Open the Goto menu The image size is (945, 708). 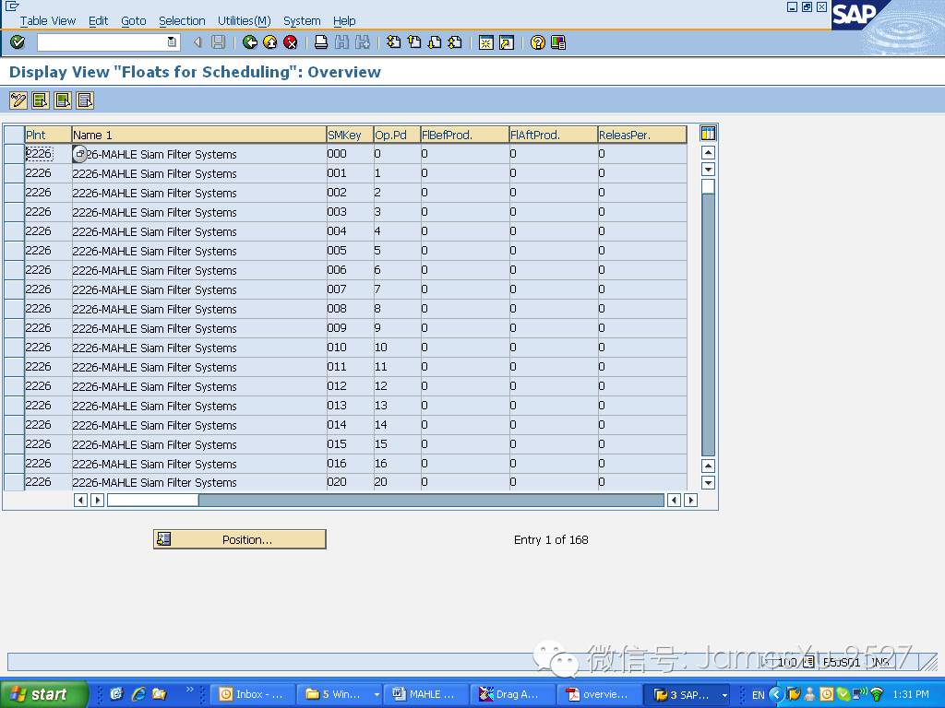[134, 21]
